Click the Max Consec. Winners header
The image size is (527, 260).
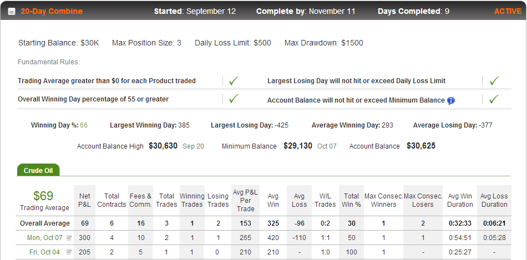(383, 200)
